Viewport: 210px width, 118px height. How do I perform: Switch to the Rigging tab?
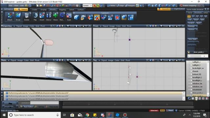click(62, 10)
